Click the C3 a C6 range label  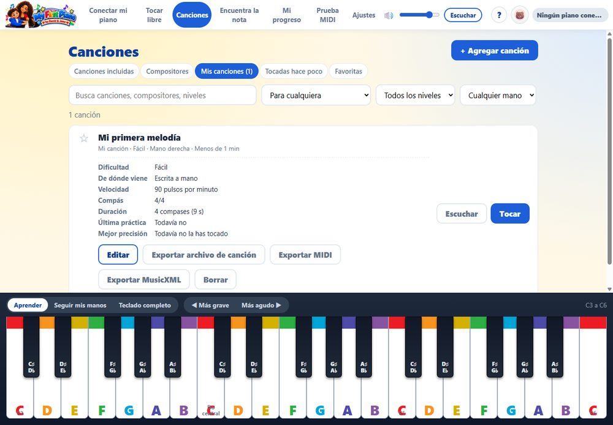click(596, 305)
